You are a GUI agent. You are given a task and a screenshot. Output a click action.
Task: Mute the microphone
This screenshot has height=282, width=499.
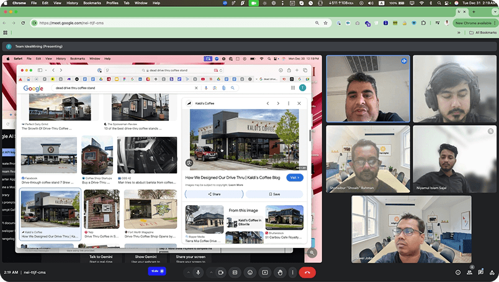pyautogui.click(x=199, y=272)
